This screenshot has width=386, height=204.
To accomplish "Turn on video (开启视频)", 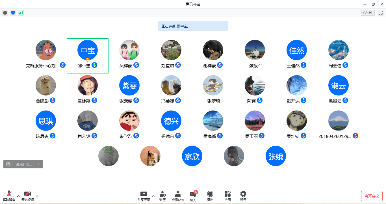I will coord(27,196).
